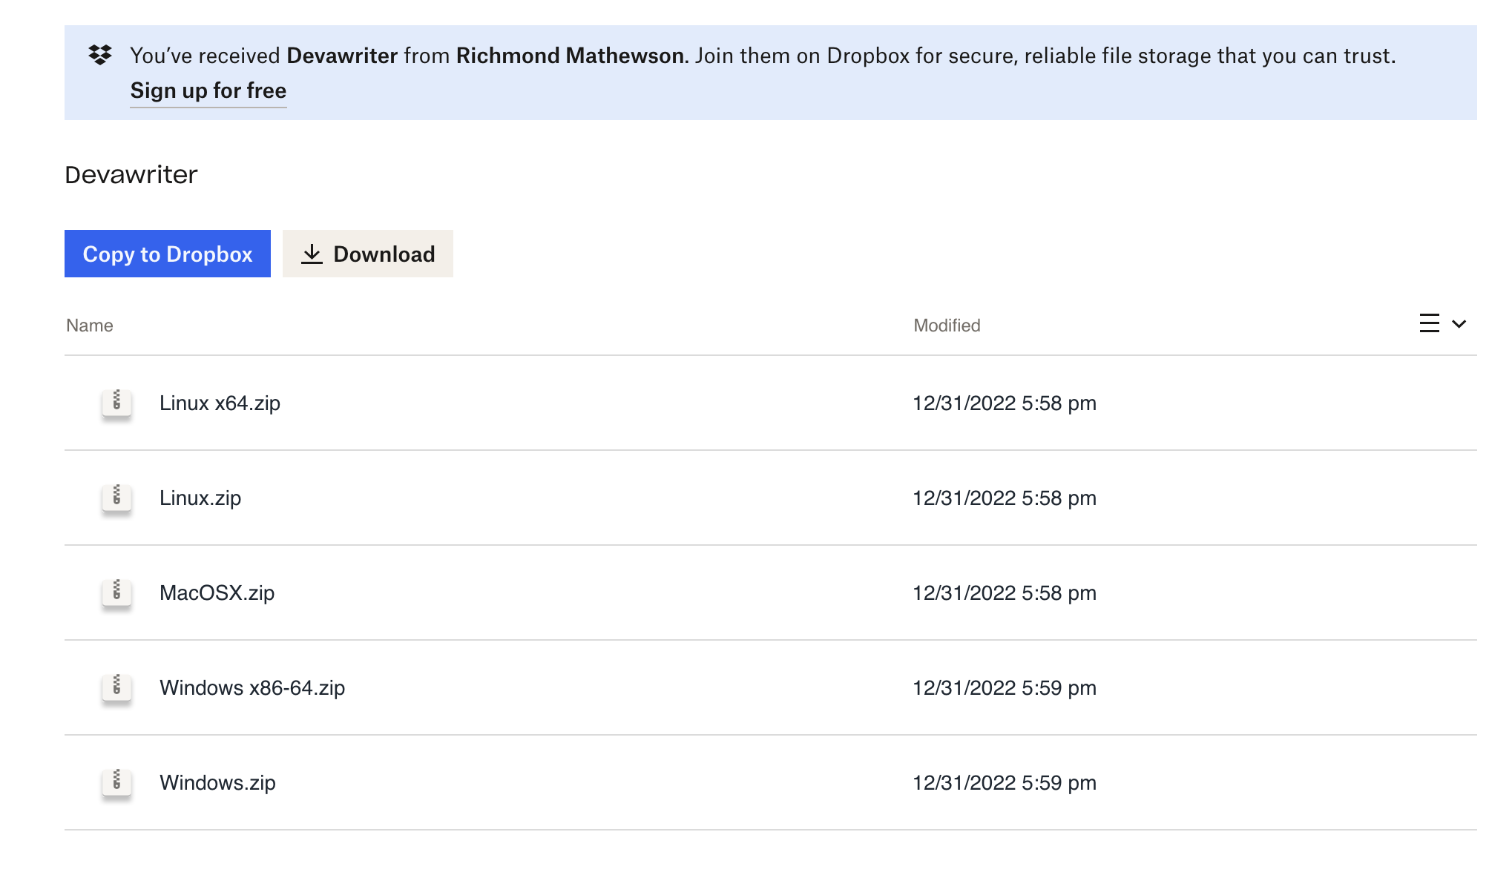This screenshot has width=1512, height=875.
Task: Open the MacOSX.zip file
Action: pyautogui.click(x=217, y=593)
